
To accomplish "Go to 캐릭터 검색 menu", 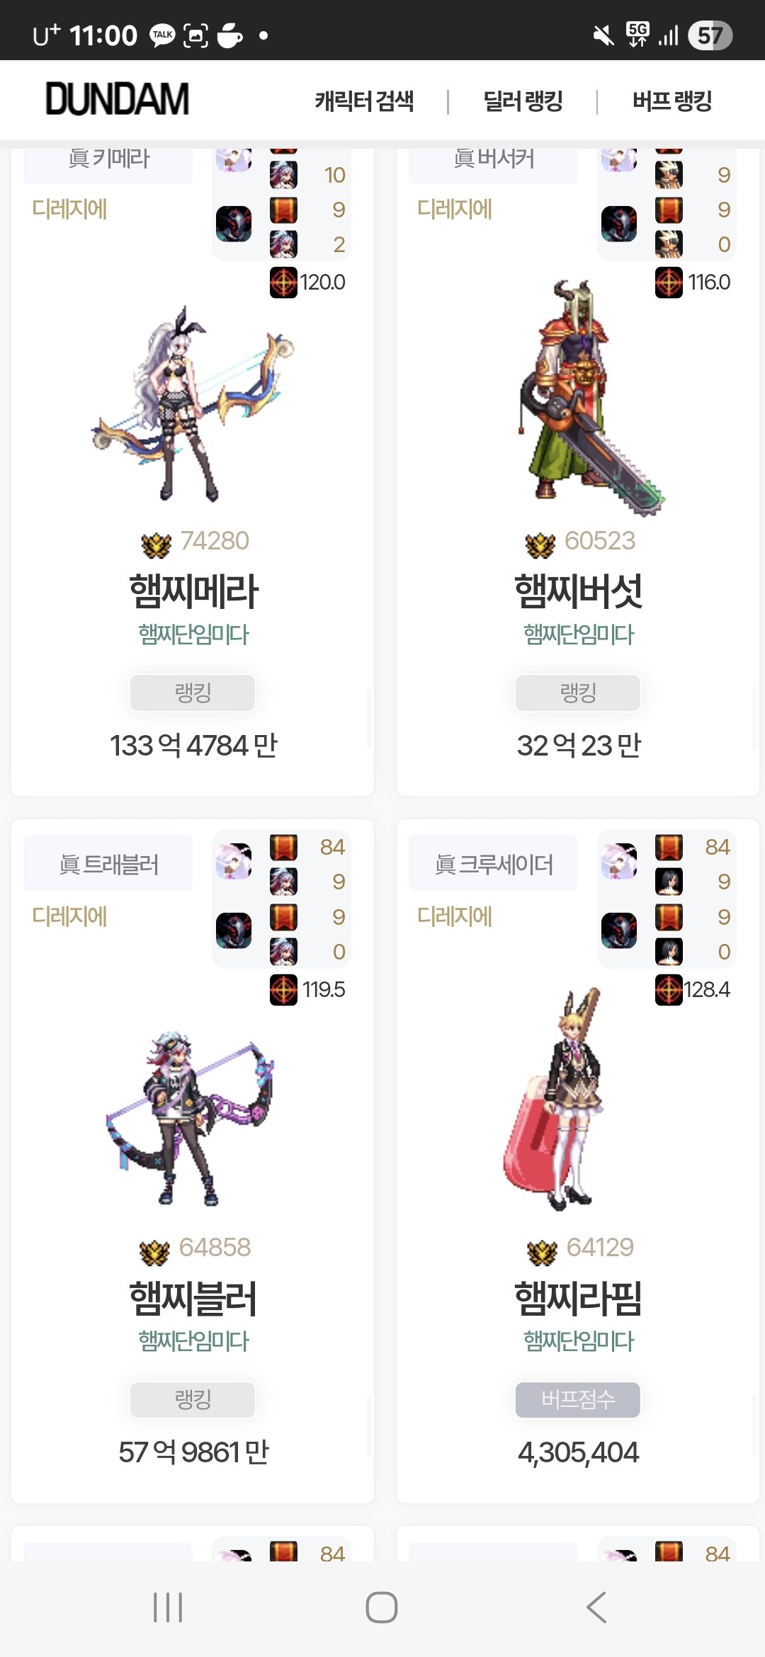I will point(364,101).
